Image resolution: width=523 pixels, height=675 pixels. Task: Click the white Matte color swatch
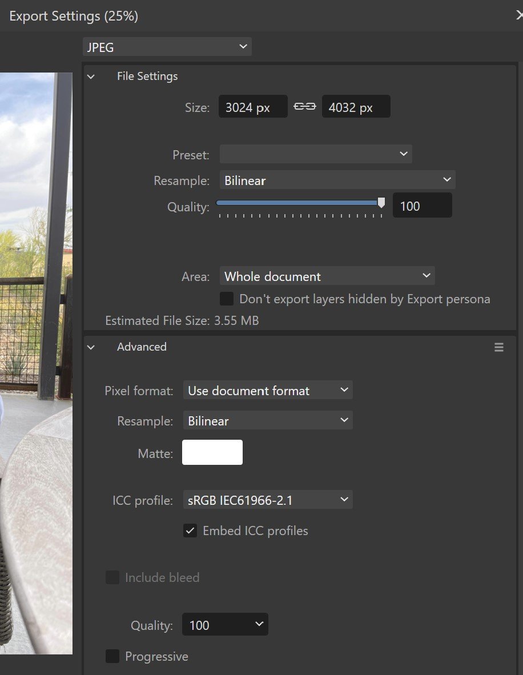pos(212,452)
